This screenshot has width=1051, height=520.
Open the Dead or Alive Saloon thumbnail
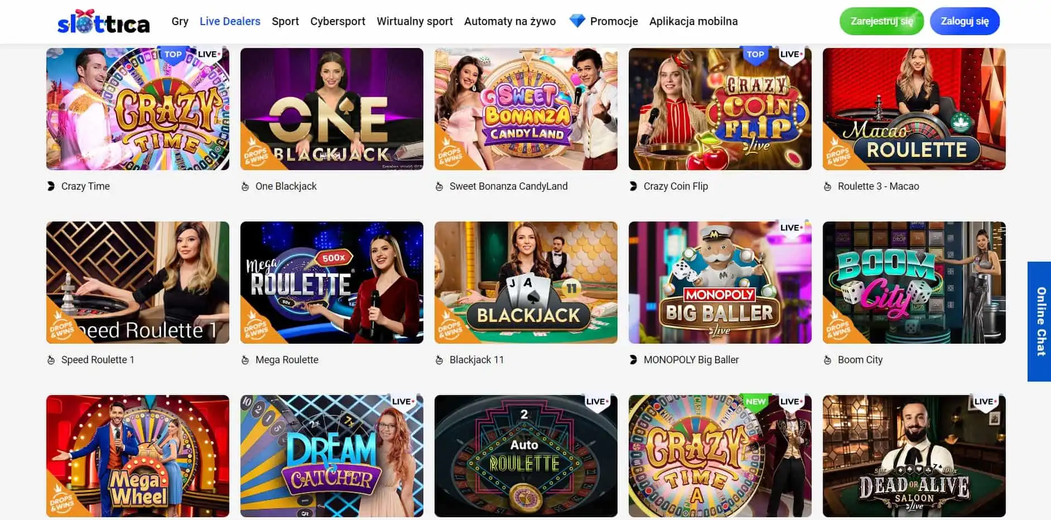click(x=914, y=456)
